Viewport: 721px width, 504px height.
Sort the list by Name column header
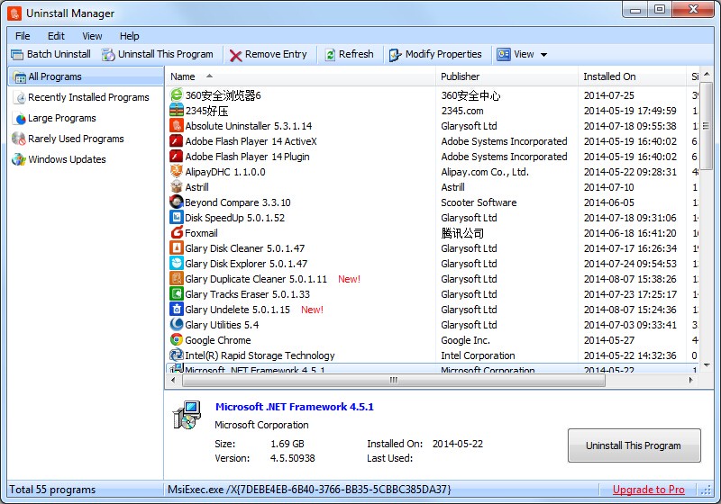pyautogui.click(x=183, y=76)
